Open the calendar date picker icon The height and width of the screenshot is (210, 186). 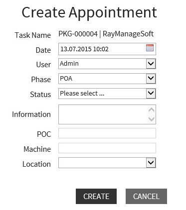(x=150, y=48)
